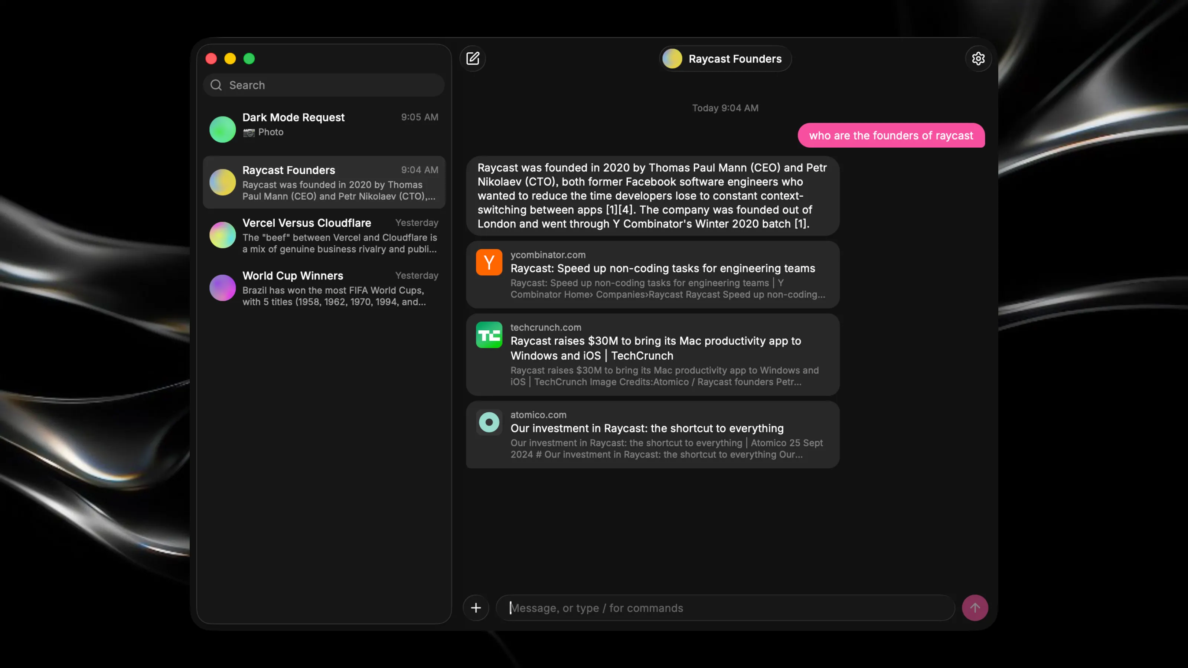Select Raycast Founders conversation
The image size is (1188, 668).
[324, 182]
